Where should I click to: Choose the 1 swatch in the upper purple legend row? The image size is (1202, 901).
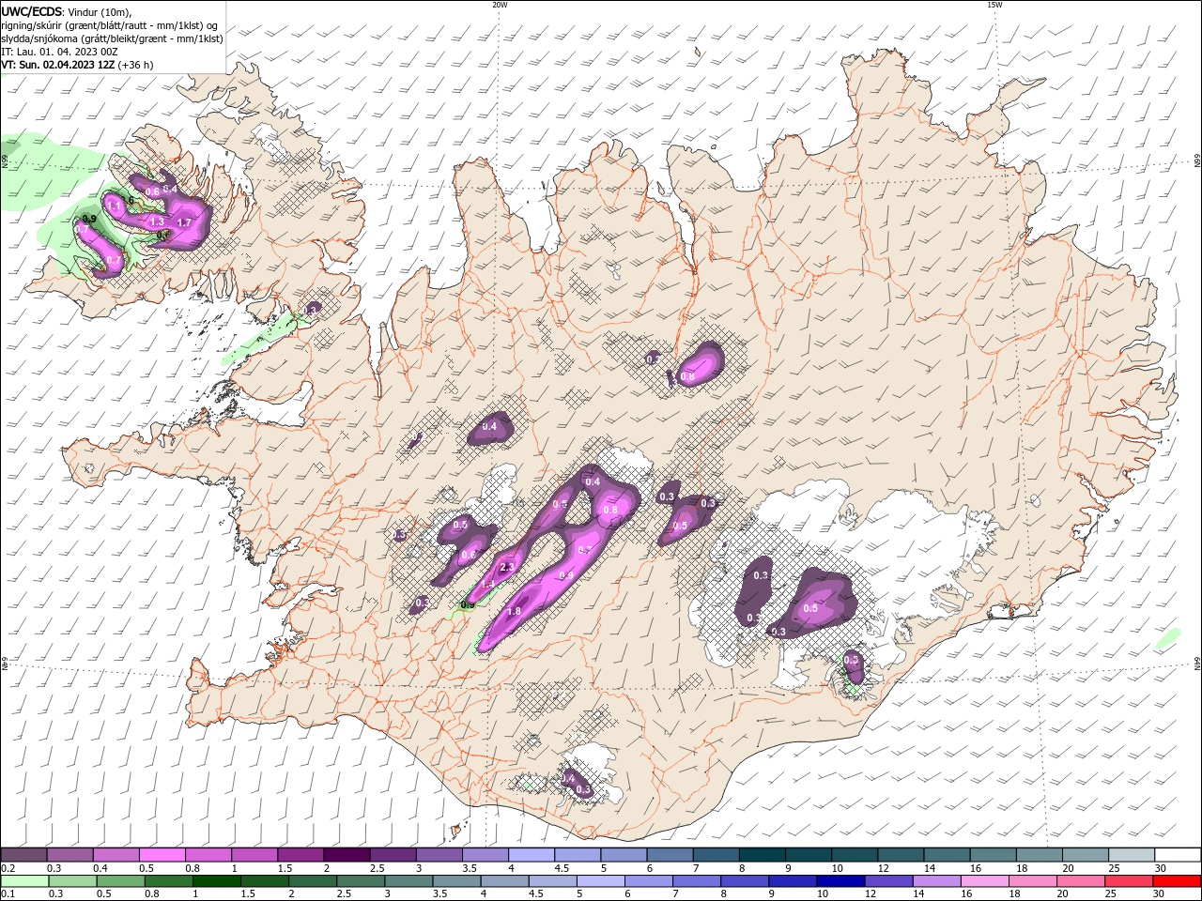pyautogui.click(x=254, y=855)
